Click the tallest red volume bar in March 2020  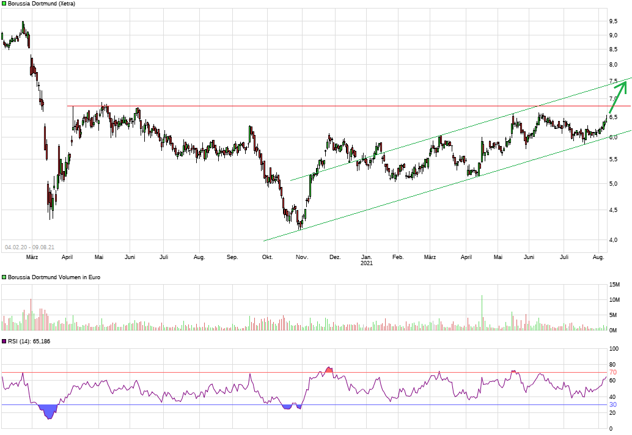pyautogui.click(x=31, y=315)
